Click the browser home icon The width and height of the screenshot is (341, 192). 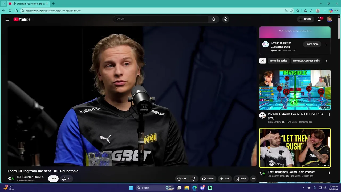(x=16, y=11)
